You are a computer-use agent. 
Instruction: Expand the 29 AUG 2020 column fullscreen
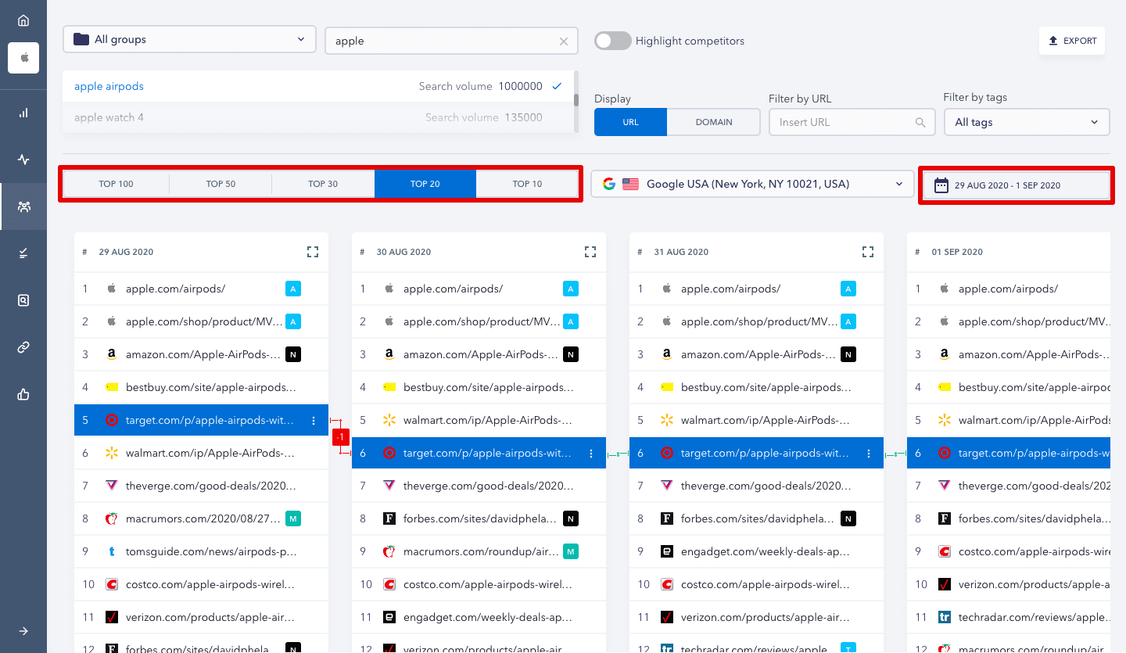[x=313, y=252]
